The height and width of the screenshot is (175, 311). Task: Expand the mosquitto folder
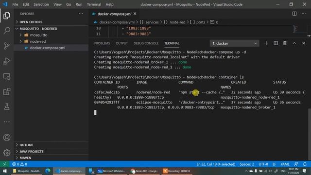click(x=51, y=35)
